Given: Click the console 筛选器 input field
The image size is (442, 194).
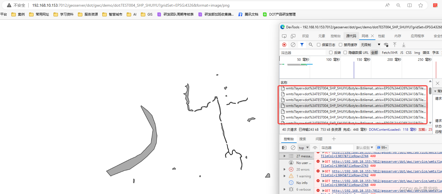Looking at the screenshot, I should (337, 148).
